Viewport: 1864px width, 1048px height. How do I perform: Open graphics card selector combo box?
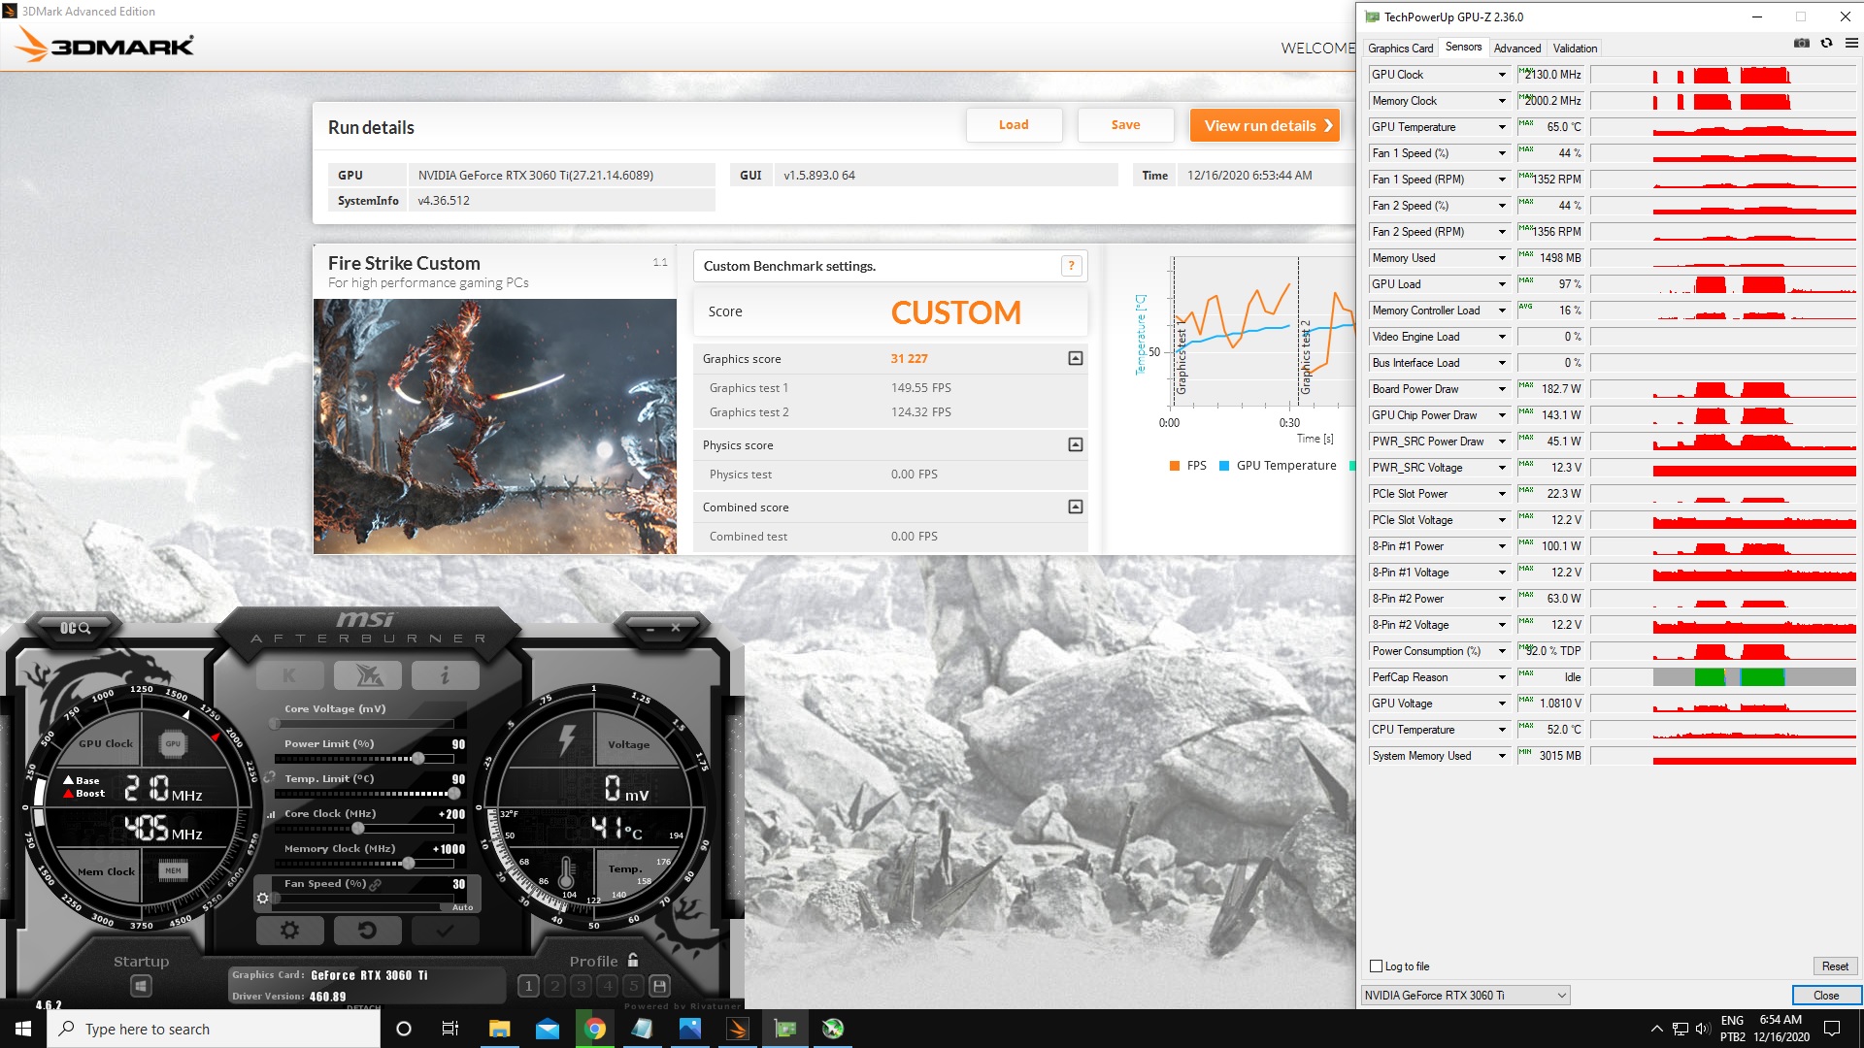[x=1465, y=995]
